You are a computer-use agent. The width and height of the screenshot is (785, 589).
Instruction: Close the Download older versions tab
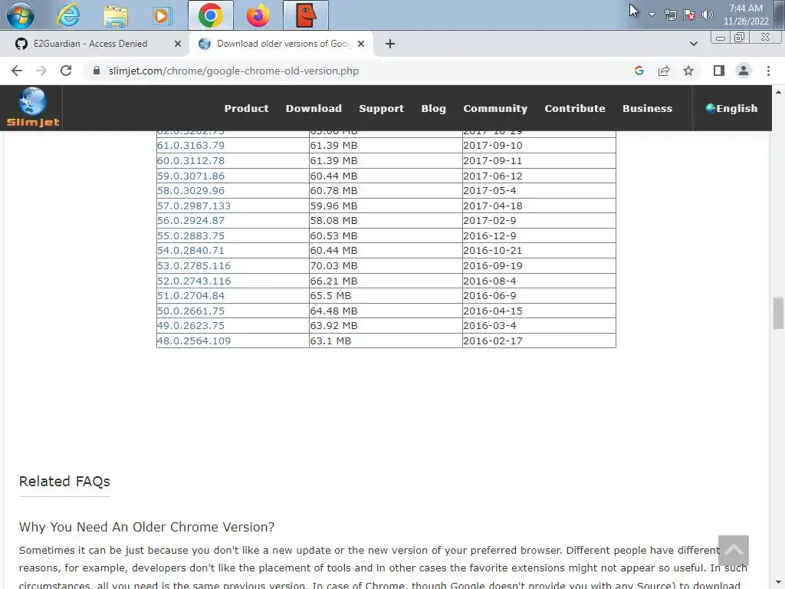pos(361,44)
